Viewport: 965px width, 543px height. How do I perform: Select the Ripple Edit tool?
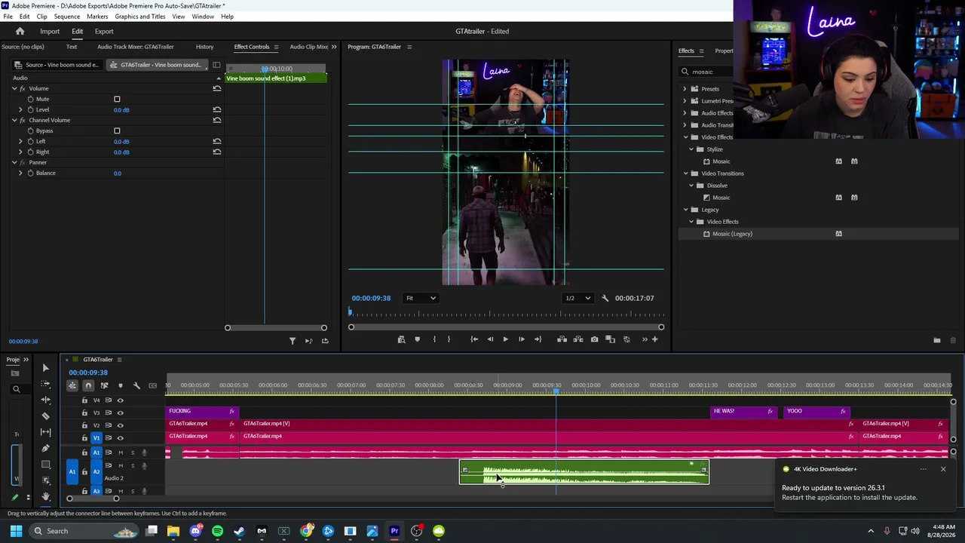coord(45,400)
